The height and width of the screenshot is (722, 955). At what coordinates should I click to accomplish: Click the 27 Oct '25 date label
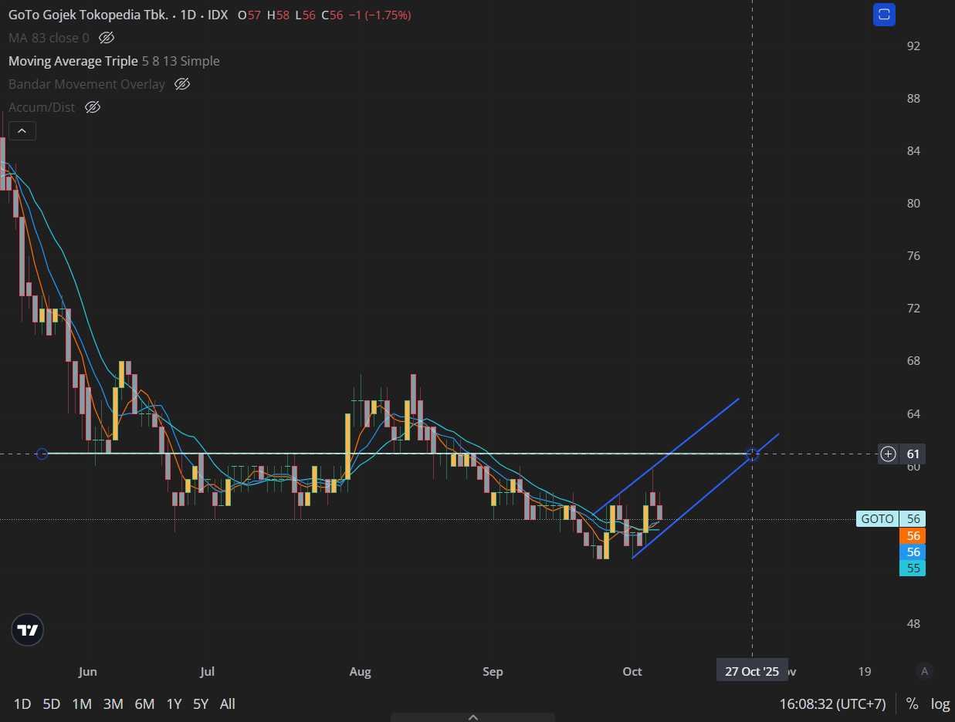tap(752, 671)
